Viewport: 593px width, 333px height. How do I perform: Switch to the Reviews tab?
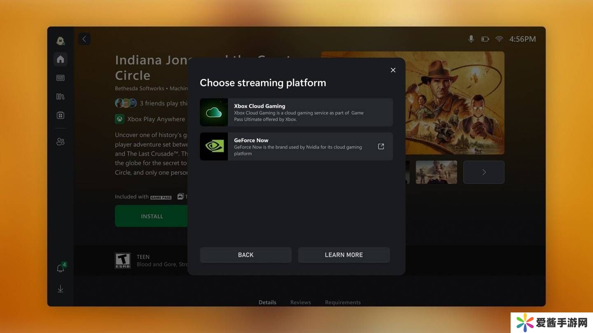tap(301, 302)
